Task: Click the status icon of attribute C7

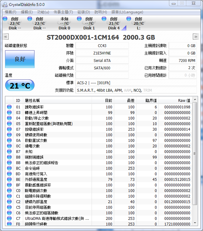Action: 9,218
